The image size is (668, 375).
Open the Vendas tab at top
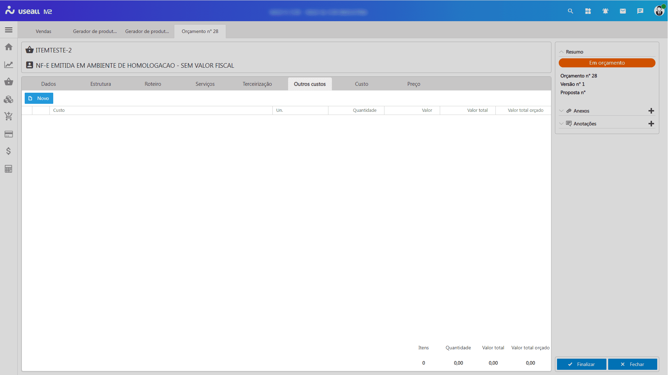pyautogui.click(x=43, y=31)
